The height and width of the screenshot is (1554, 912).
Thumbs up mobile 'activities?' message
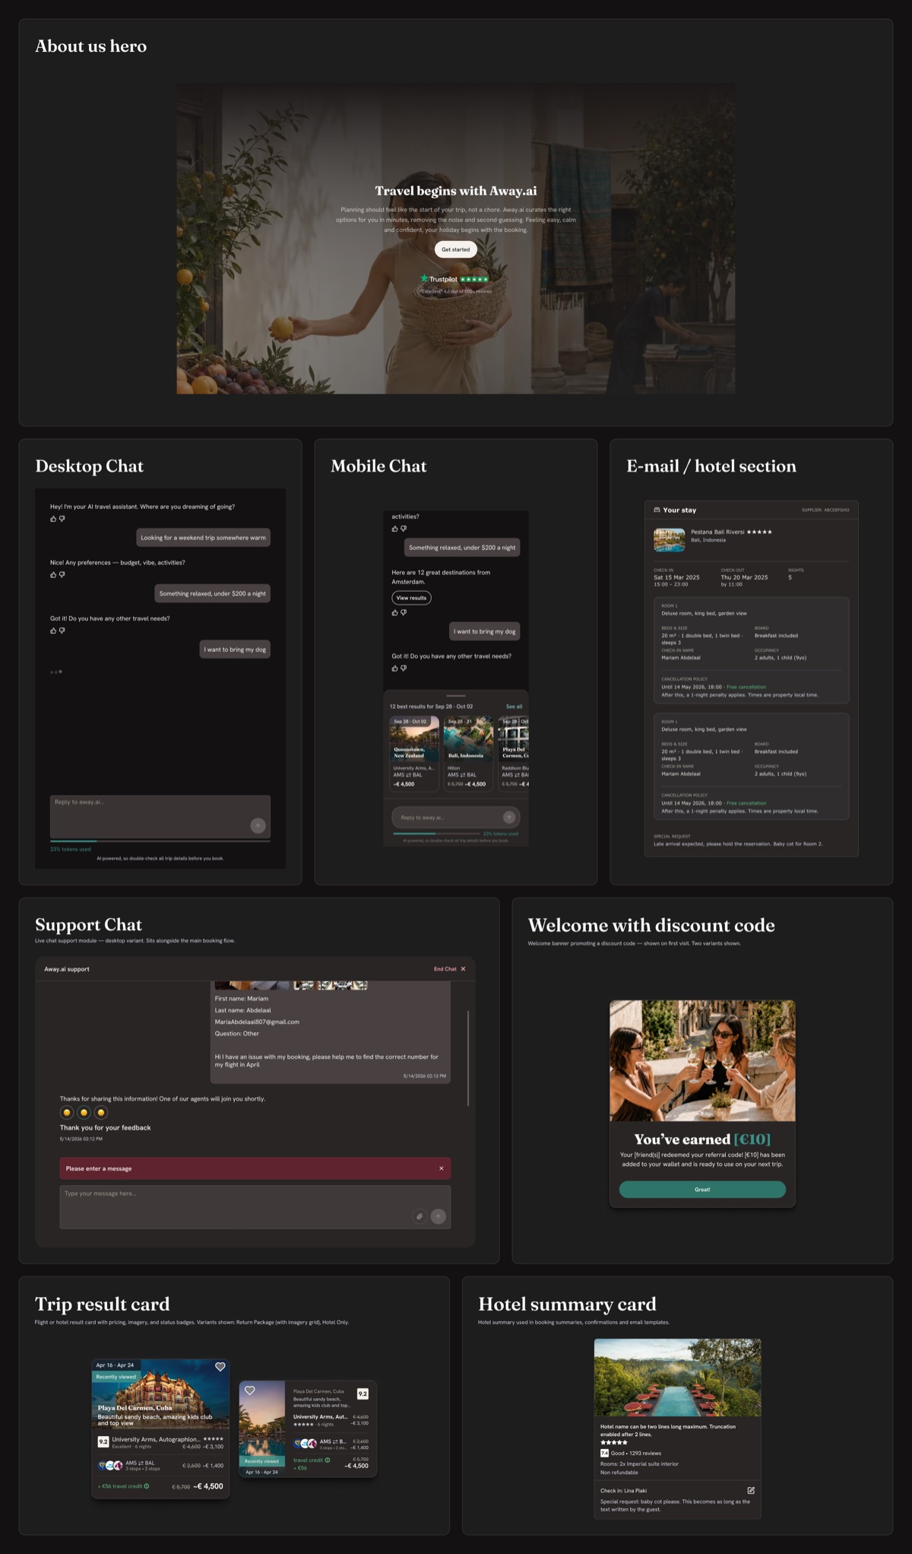pos(394,529)
